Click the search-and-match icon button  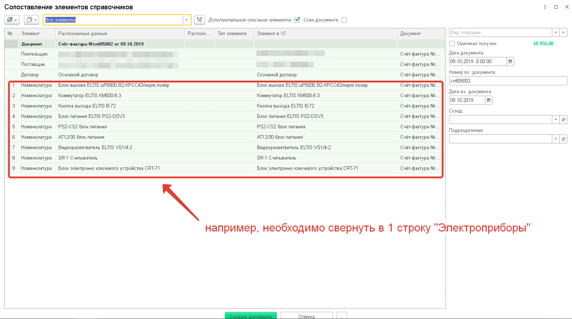199,20
